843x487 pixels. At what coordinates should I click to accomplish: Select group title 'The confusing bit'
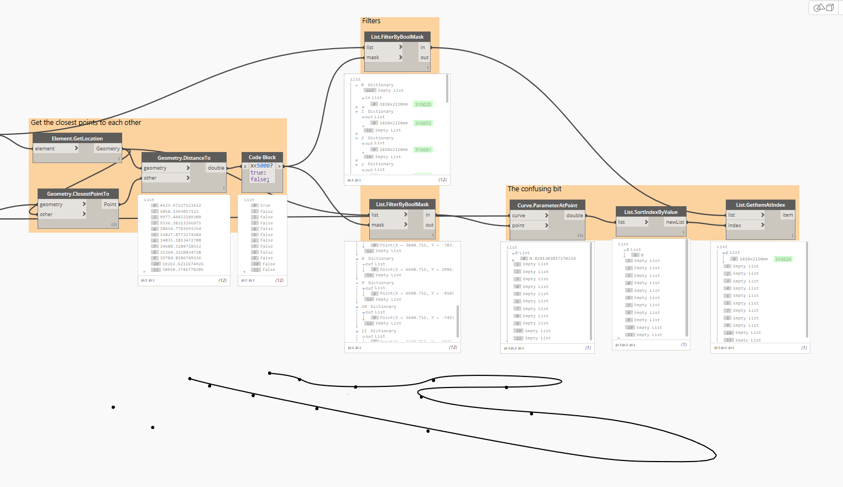535,189
